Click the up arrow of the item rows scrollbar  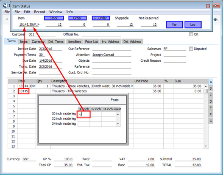click(x=206, y=86)
